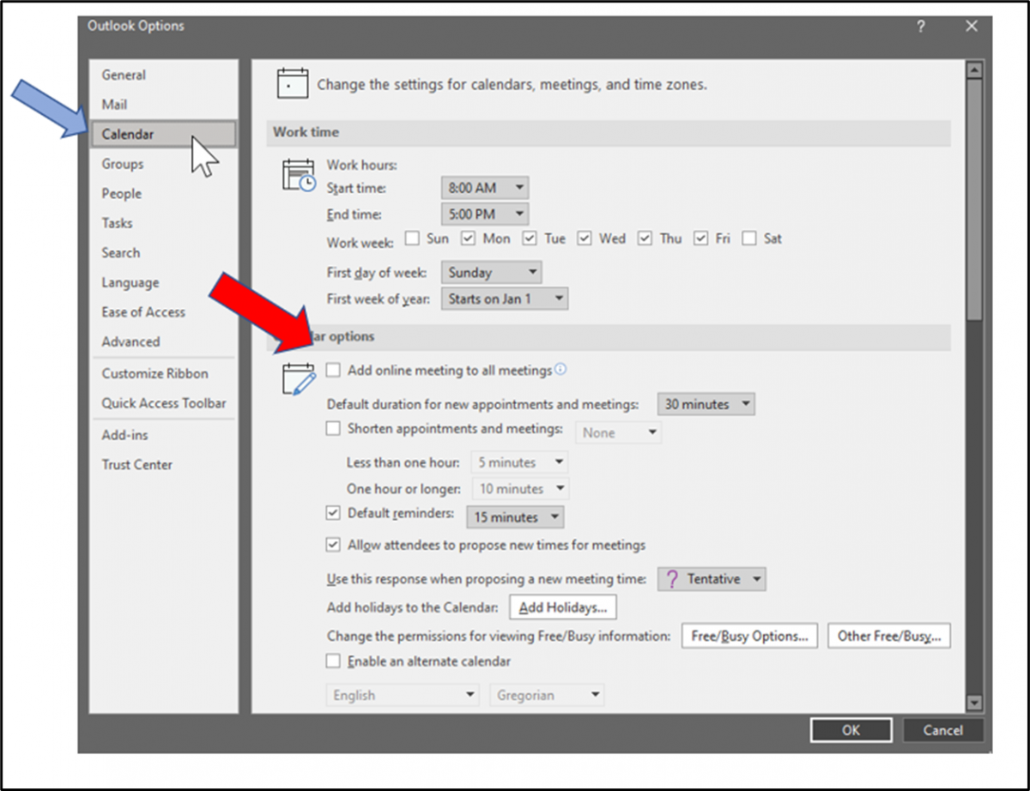Toggle Allow attendees to propose new times

click(334, 545)
